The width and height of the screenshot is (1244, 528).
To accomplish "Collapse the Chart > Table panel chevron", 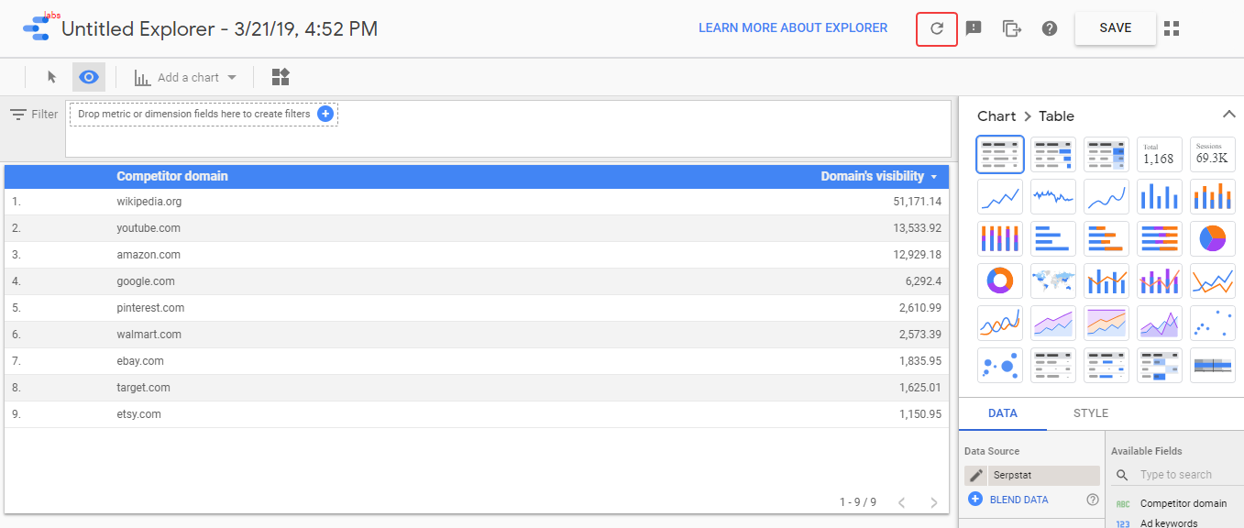I will tap(1229, 115).
